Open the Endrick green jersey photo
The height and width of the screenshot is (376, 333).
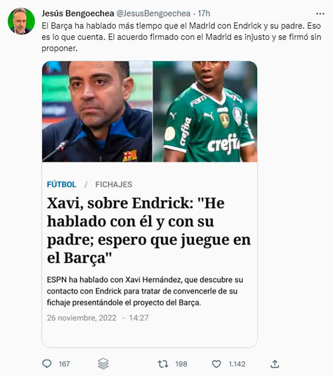click(x=205, y=112)
